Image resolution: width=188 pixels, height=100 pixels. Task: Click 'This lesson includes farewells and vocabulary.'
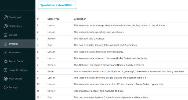(99, 52)
